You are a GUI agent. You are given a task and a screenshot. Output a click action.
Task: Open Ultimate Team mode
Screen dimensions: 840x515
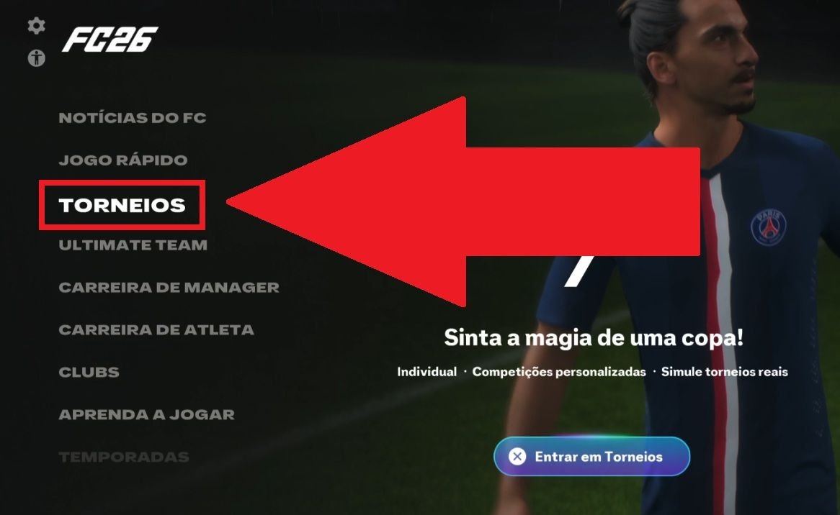click(133, 245)
